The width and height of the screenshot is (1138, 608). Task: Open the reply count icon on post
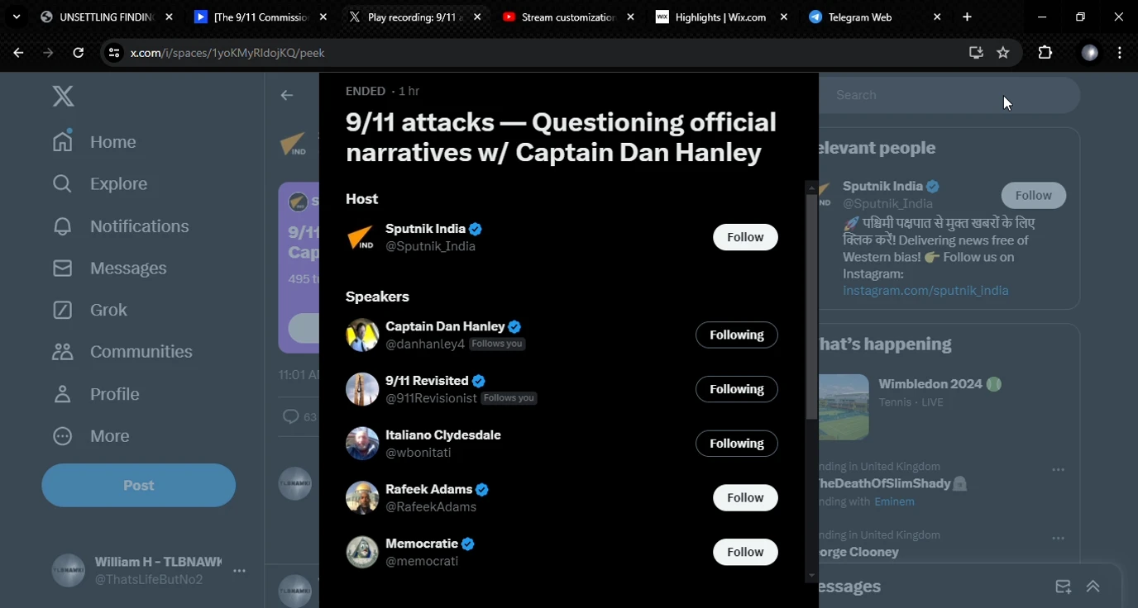[x=290, y=416]
